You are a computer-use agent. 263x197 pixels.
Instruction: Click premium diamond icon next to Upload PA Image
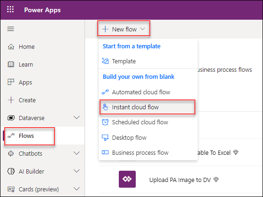pos(216,180)
